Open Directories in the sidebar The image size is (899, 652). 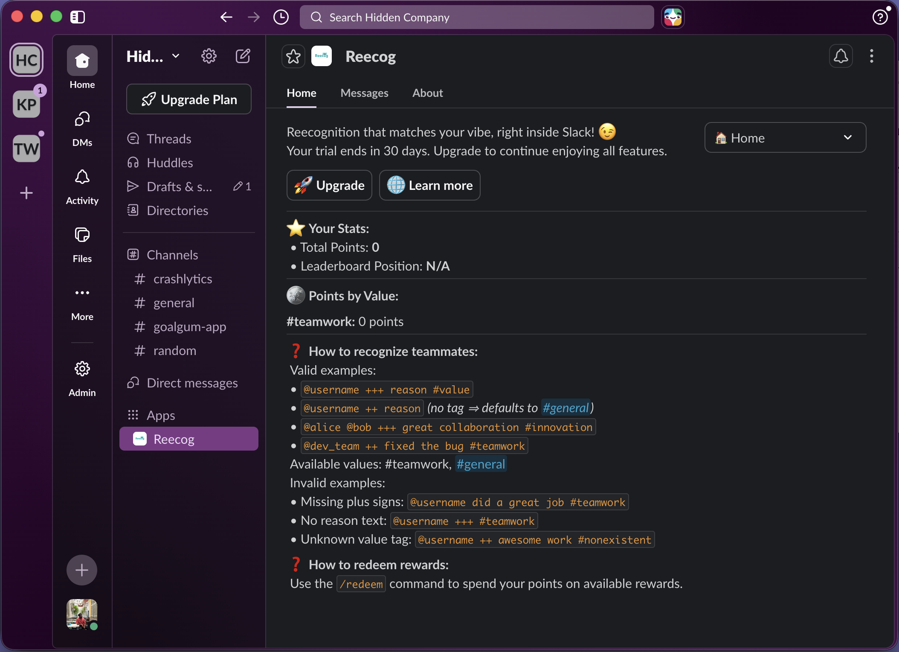[x=189, y=211]
